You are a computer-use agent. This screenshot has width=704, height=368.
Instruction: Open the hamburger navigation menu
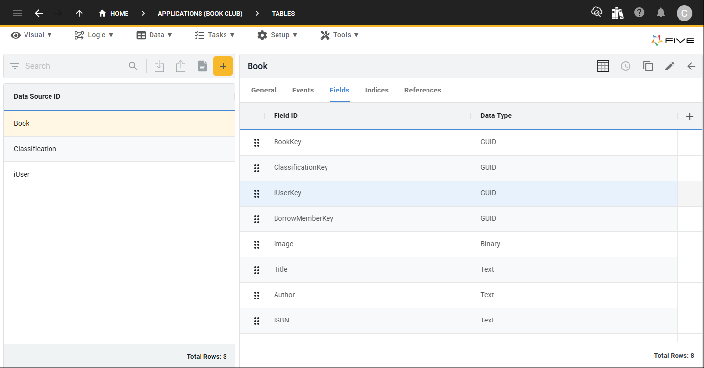pos(17,13)
